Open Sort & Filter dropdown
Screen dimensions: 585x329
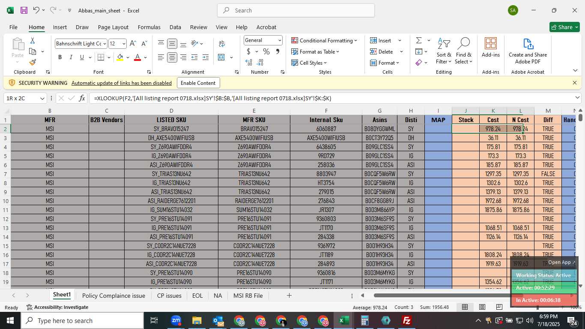pyautogui.click(x=444, y=51)
